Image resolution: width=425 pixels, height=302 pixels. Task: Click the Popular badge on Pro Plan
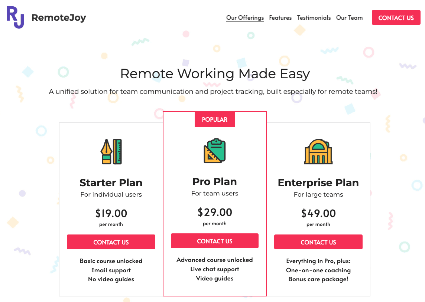tap(215, 119)
